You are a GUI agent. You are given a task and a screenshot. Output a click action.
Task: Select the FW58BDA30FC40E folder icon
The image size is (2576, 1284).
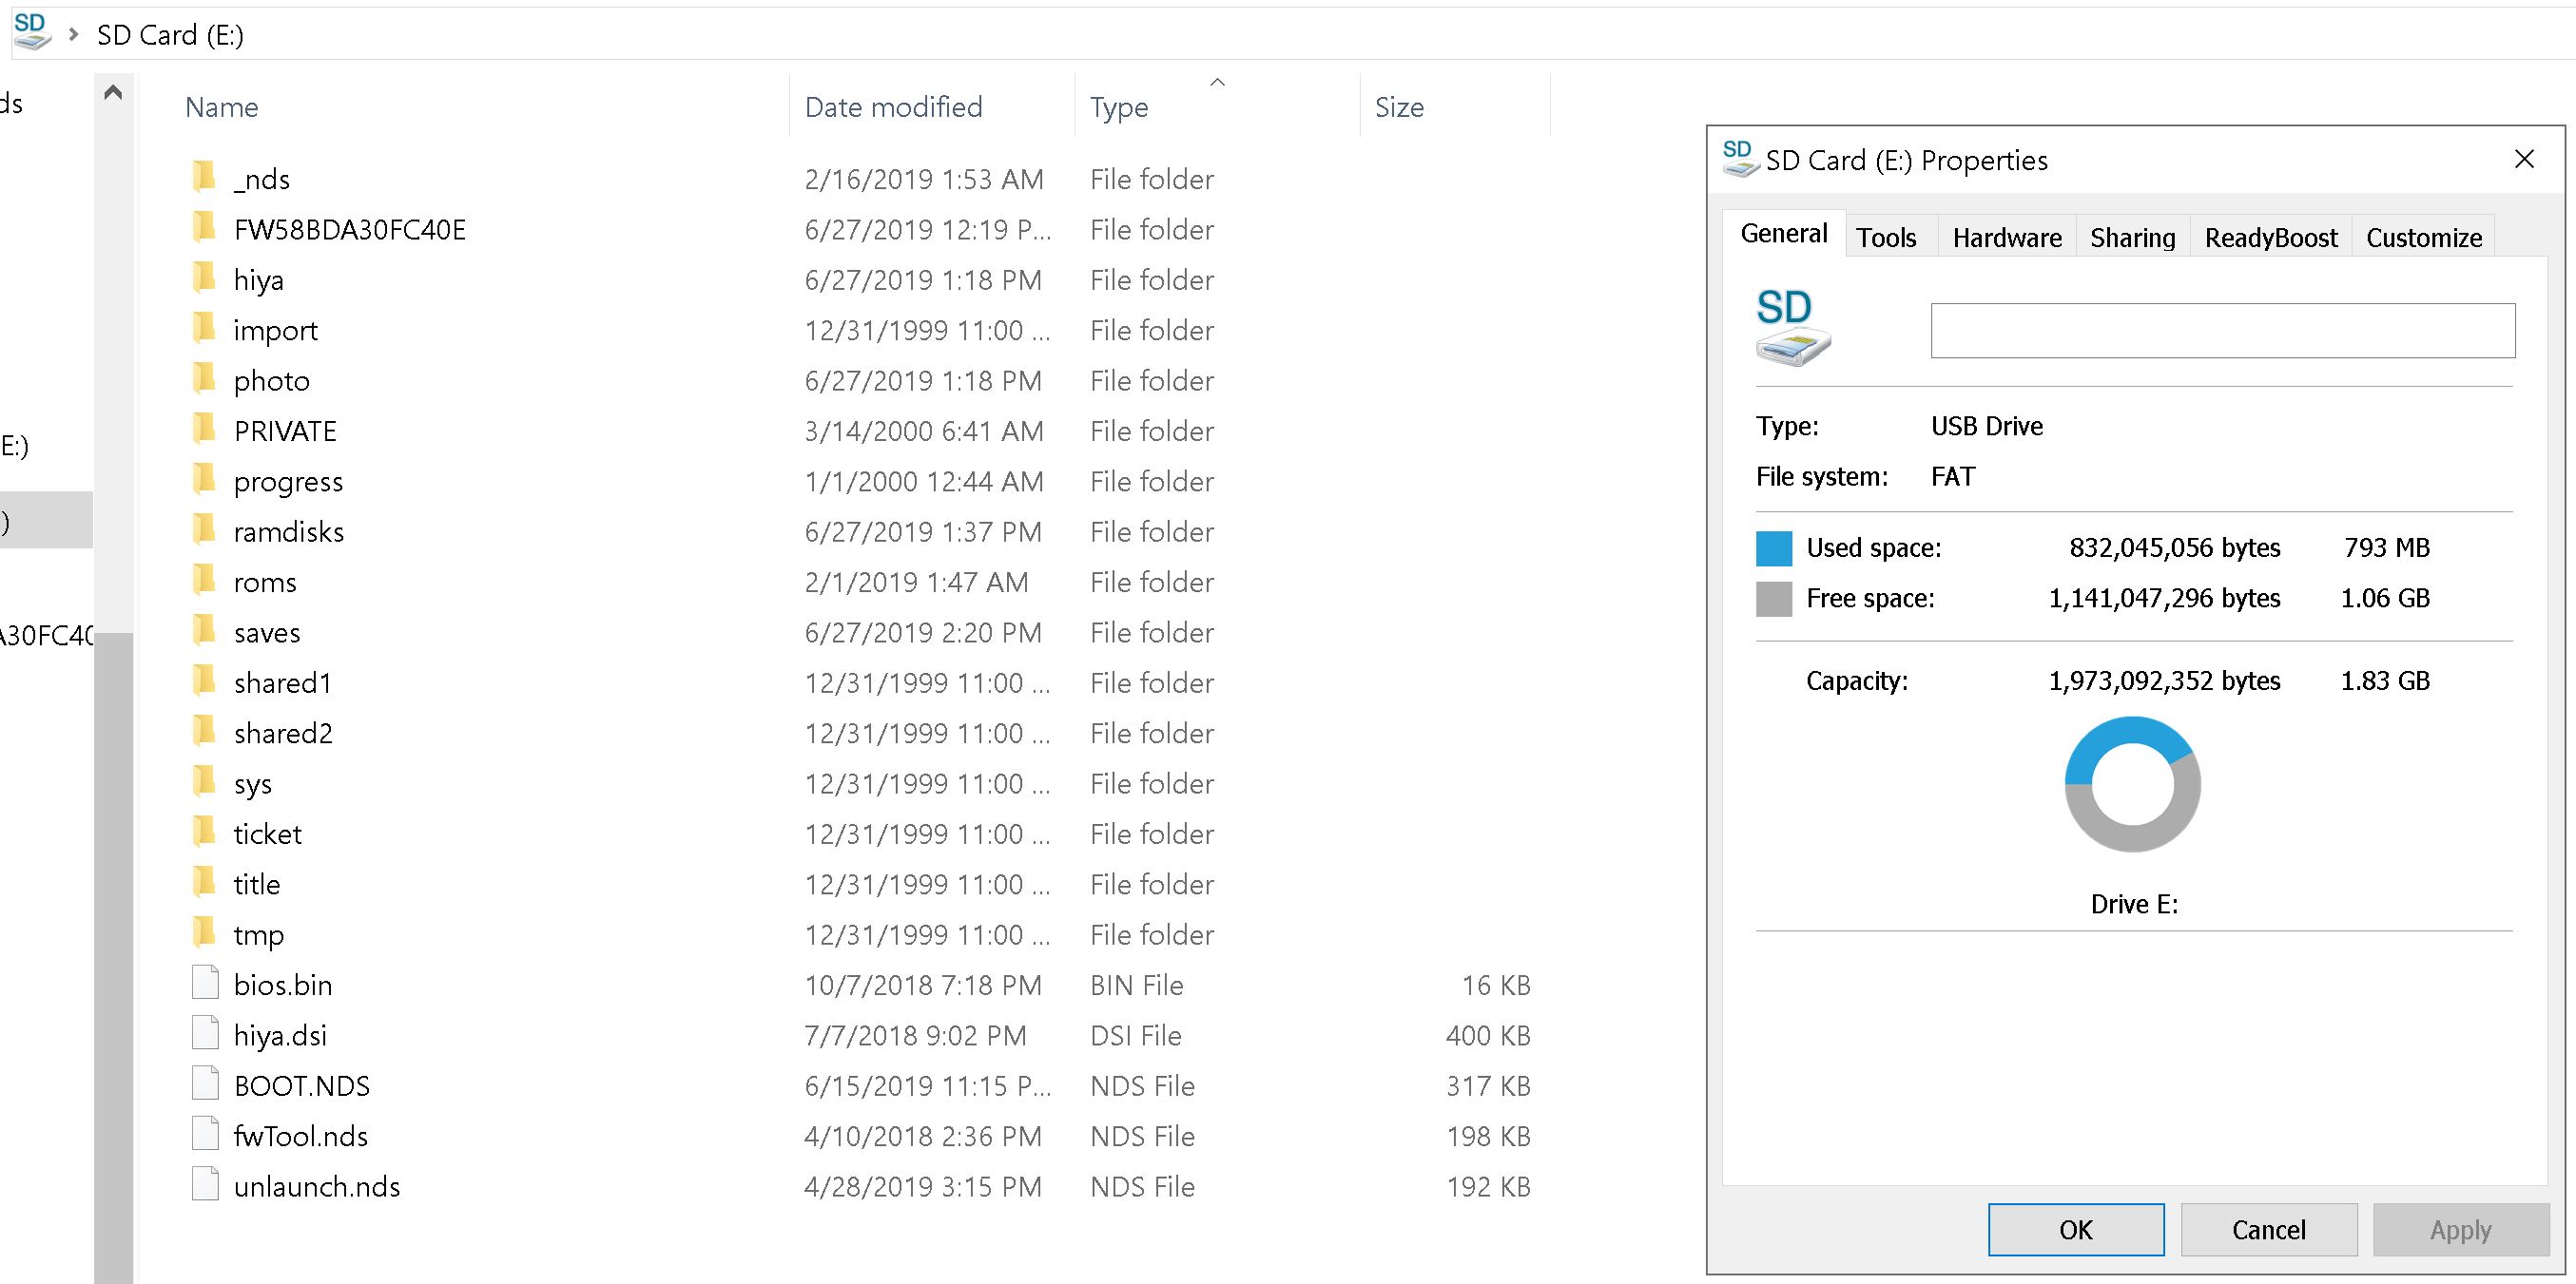[204, 228]
